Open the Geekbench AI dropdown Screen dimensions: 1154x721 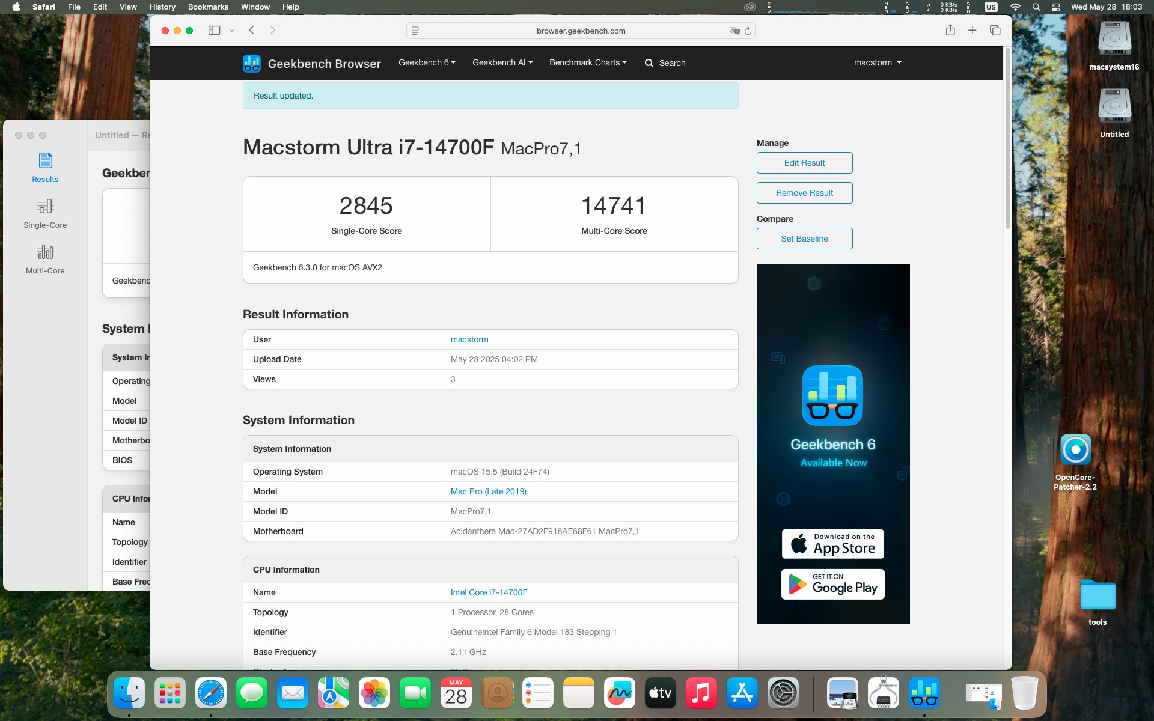502,63
